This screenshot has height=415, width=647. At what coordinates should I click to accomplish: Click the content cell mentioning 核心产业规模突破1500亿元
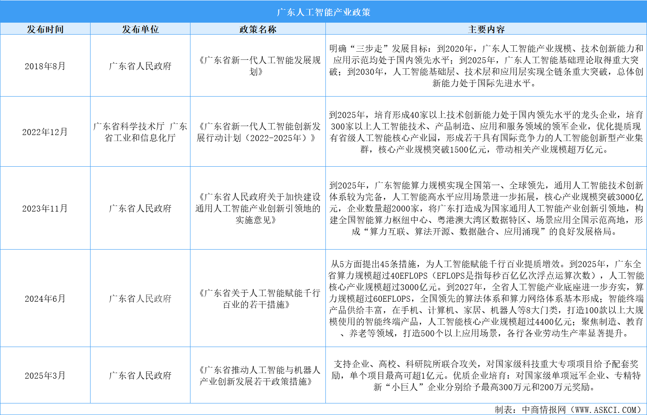pos(486,132)
